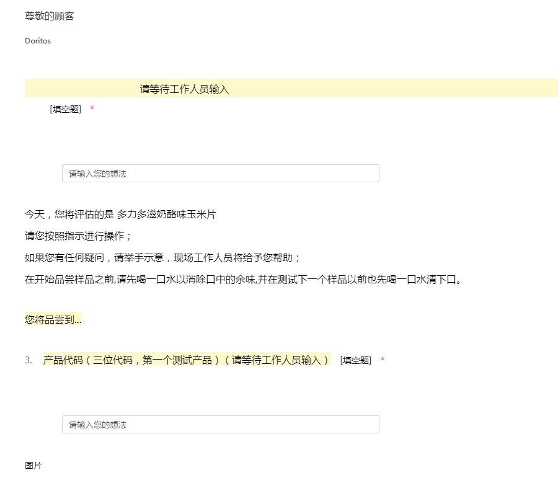Click the 今天，您将评估的是 intro text

pos(69,215)
